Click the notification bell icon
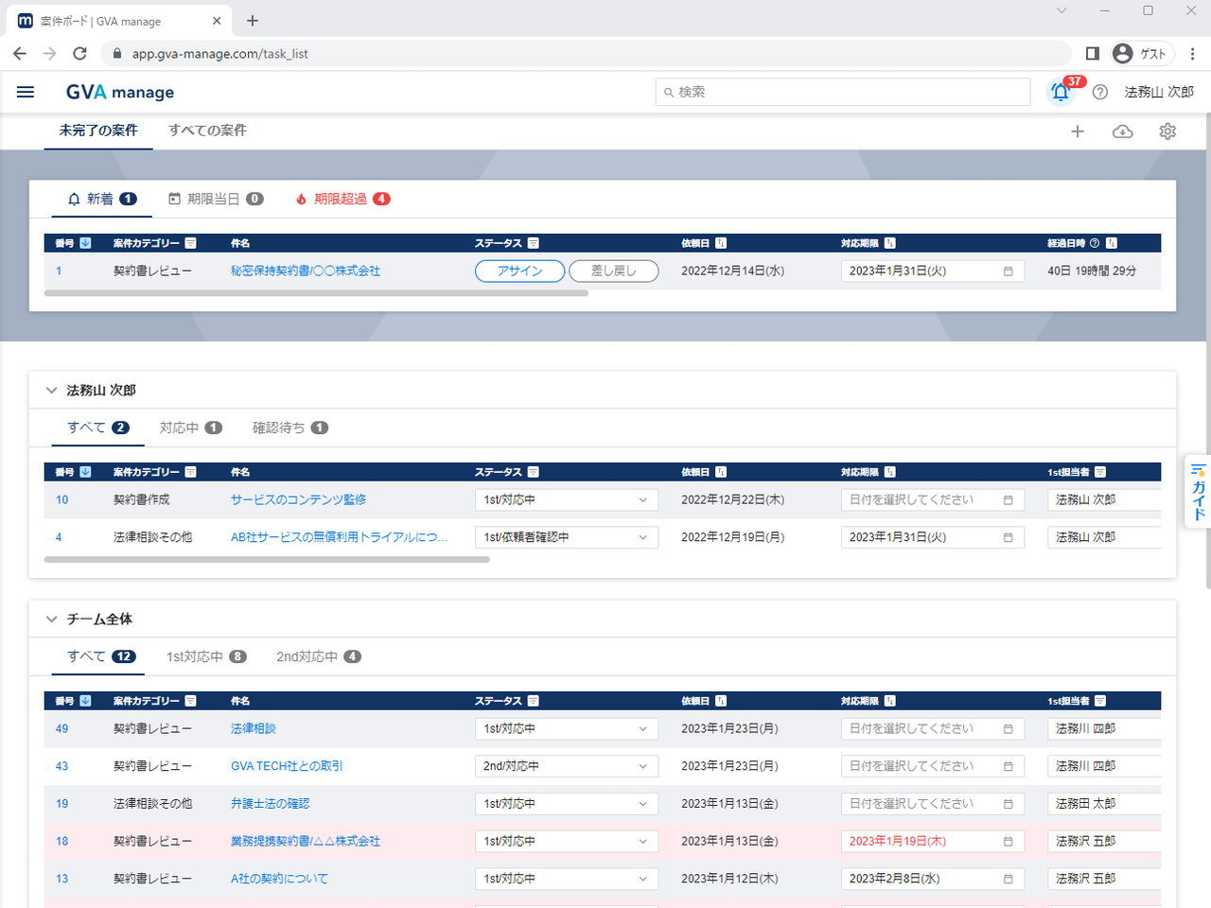This screenshot has width=1211, height=908. tap(1060, 92)
